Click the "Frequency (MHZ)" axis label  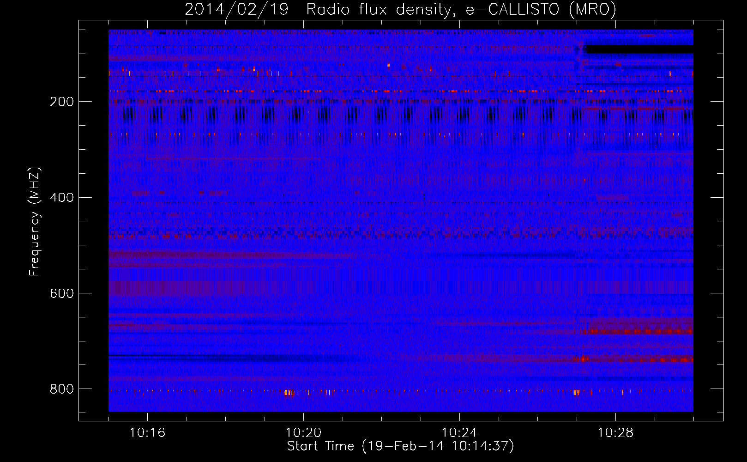[35, 221]
